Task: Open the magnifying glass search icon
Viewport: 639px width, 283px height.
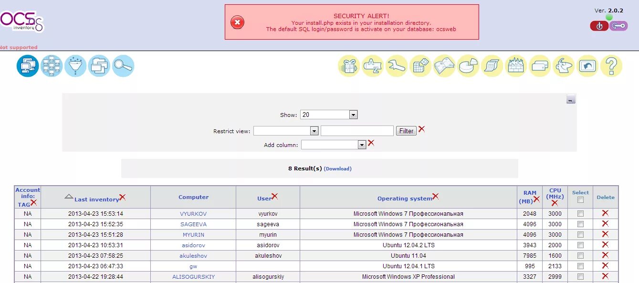Action: (123, 66)
